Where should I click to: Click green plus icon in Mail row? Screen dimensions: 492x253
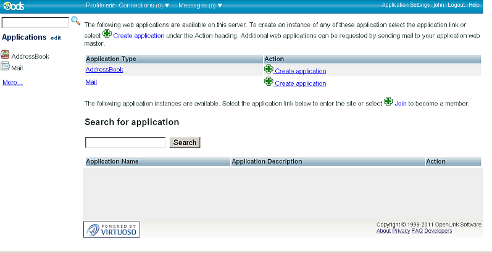269,82
